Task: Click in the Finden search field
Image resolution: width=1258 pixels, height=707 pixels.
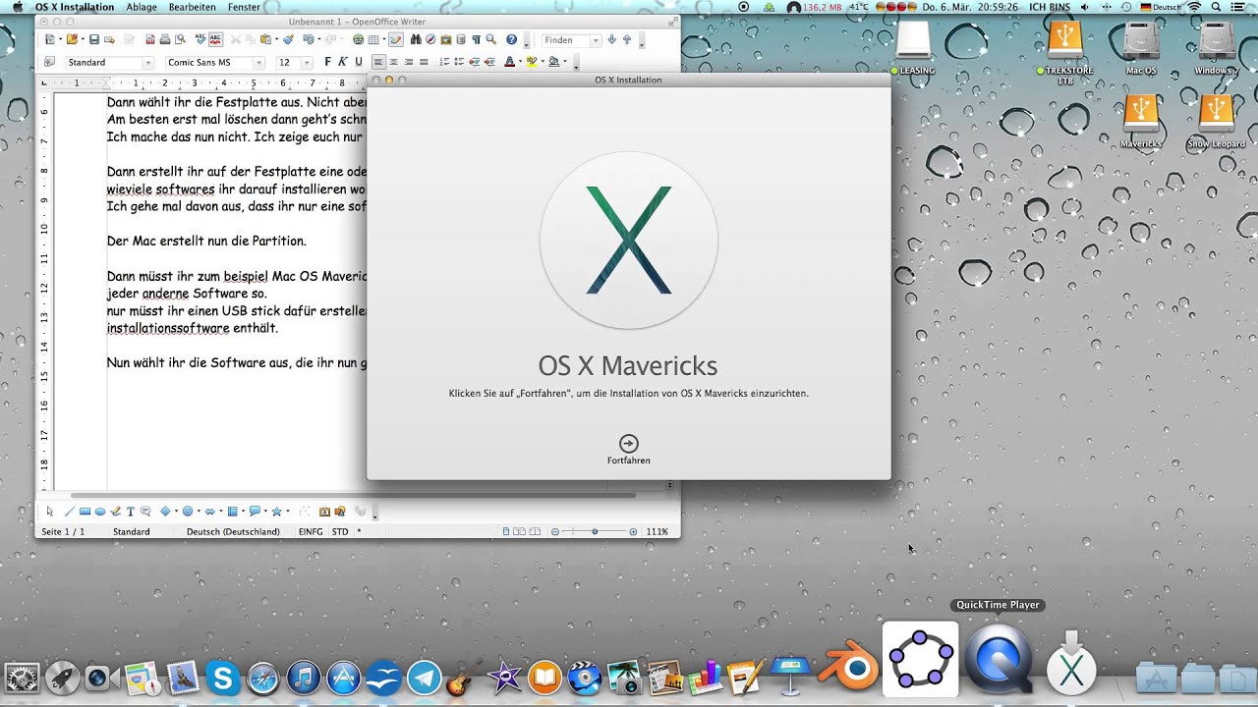Action: coord(566,40)
